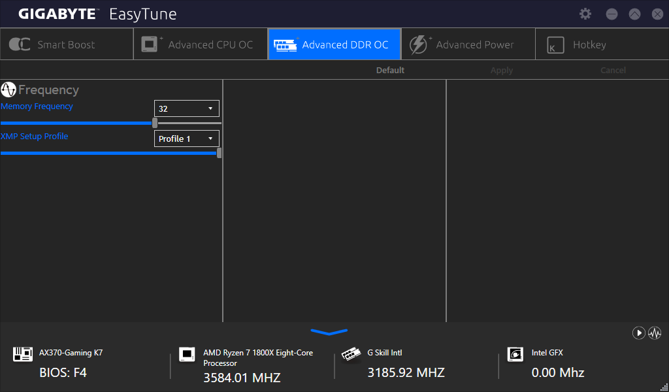
Task: Click the CPU icon beside AMD Ryzen 7
Action: tap(187, 354)
